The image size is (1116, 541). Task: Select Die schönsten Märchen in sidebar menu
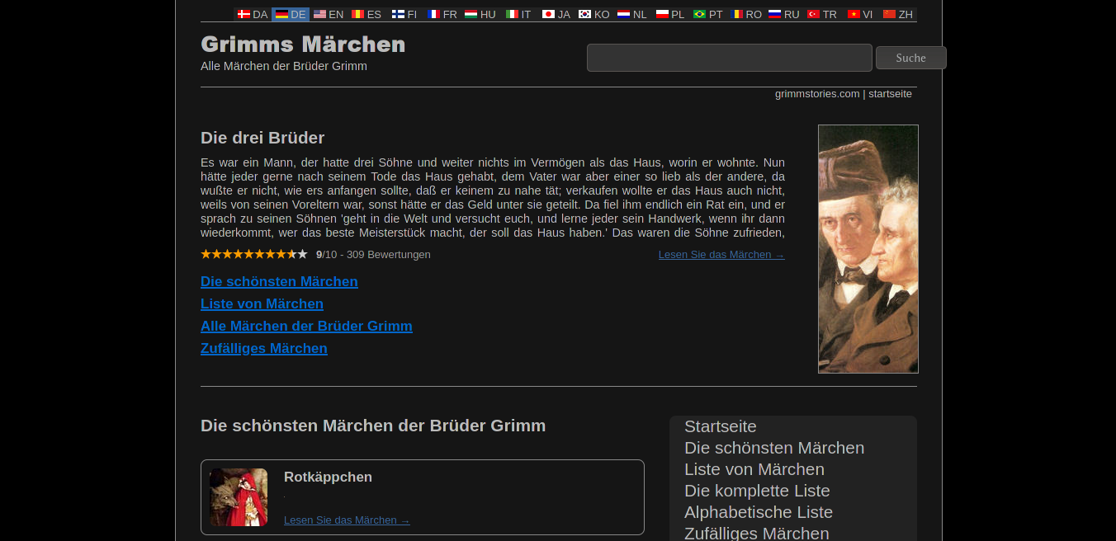point(774,448)
